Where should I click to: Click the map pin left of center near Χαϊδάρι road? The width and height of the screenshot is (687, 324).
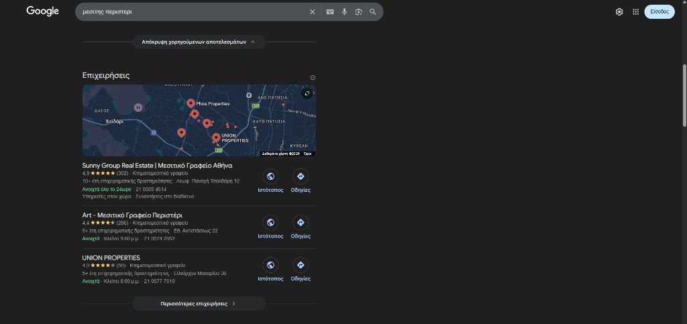click(x=181, y=132)
